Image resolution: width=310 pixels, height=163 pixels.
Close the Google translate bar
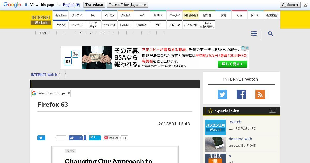305,5
